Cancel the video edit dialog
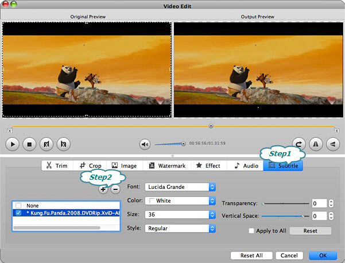The width and height of the screenshot is (345, 263). [289, 256]
